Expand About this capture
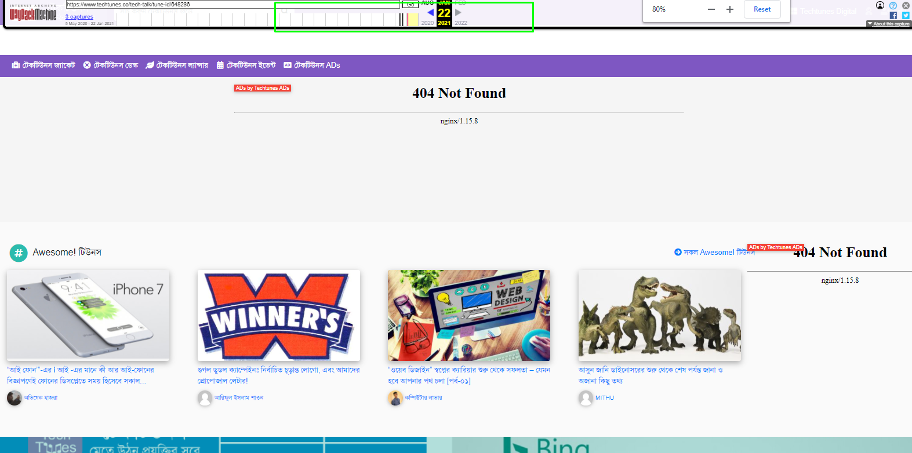Image resolution: width=912 pixels, height=453 pixels. point(889,24)
